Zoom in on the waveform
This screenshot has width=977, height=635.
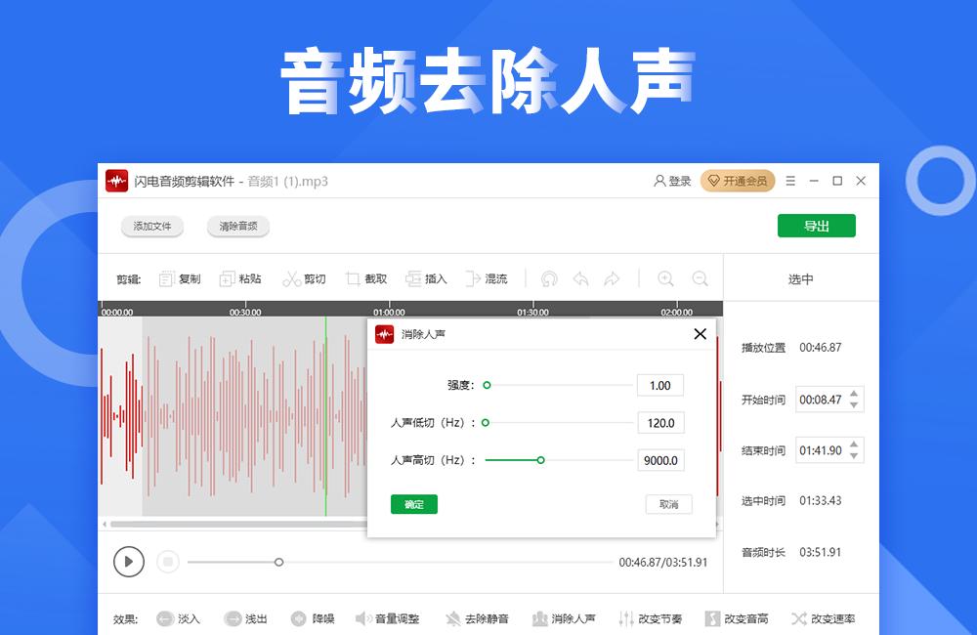point(665,279)
